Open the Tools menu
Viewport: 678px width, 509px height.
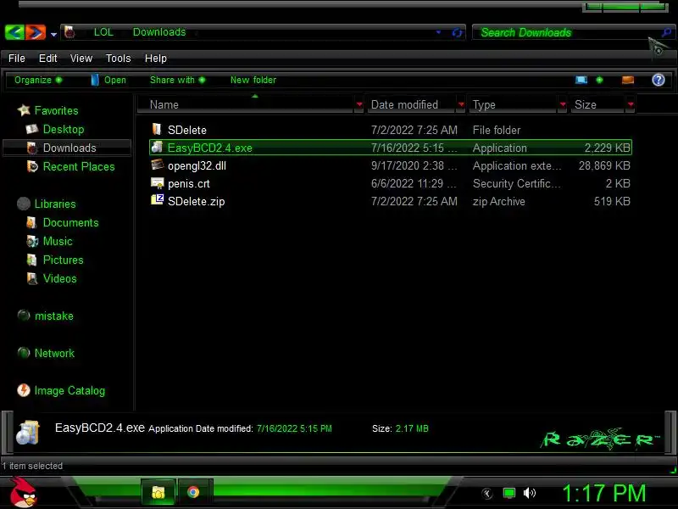[x=118, y=58]
